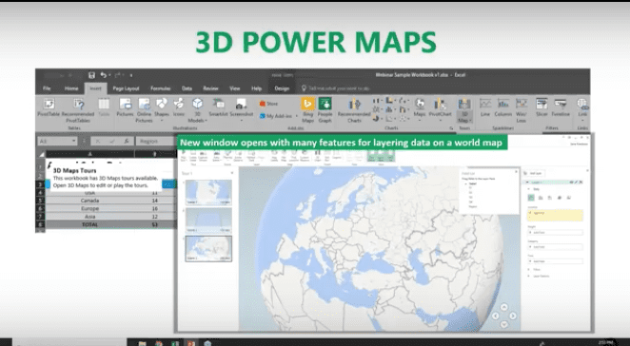This screenshot has height=346, width=630.
Task: Select the stacked column visualization type
Action: click(x=531, y=198)
